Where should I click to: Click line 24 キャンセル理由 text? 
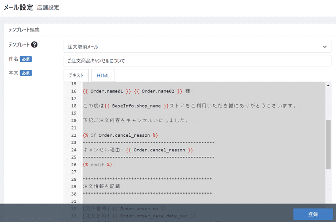pos(138,150)
